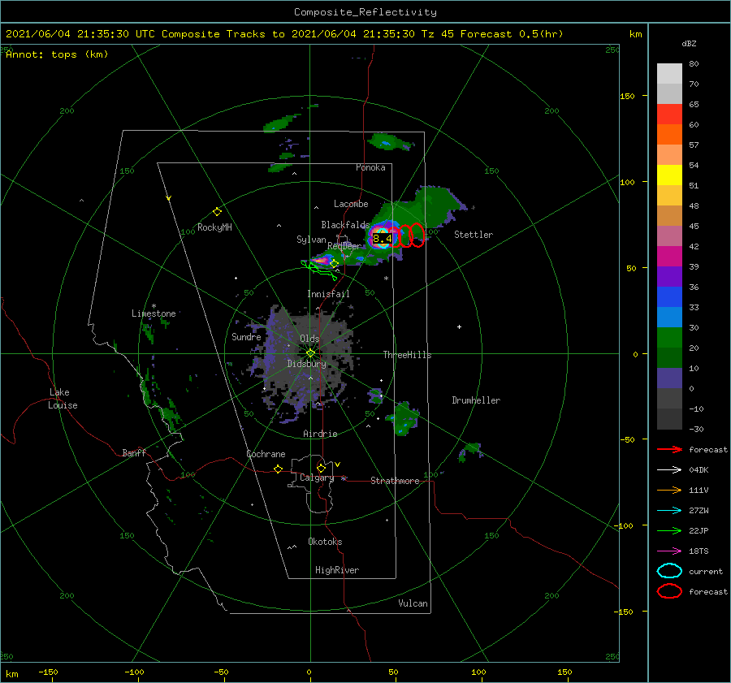Choose the yellow 54 dBZ color swatch
This screenshot has height=683, width=731.
tap(669, 175)
